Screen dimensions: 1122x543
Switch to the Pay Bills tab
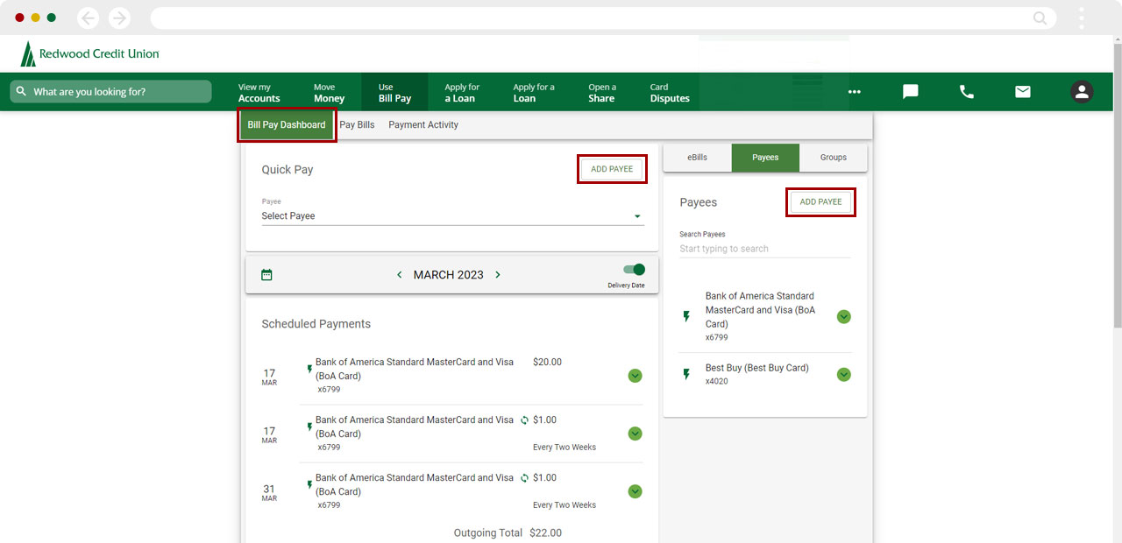tap(357, 125)
